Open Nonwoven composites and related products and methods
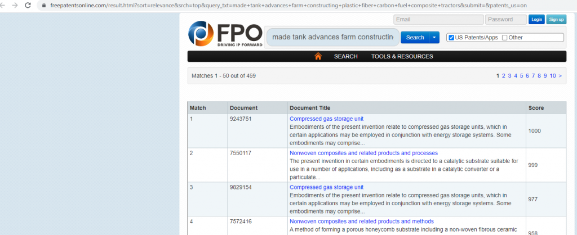This screenshot has width=577, height=235. click(x=362, y=222)
